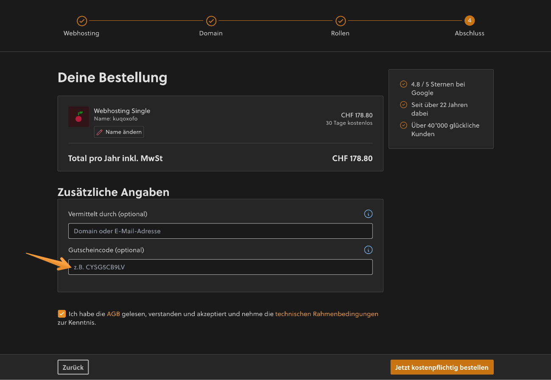551x380 pixels.
Task: Click the Webhosting step checkmark icon
Action: pos(81,20)
